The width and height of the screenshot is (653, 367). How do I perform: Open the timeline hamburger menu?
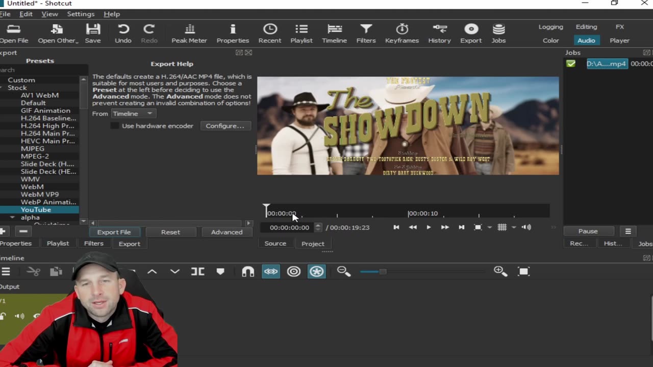tap(6, 272)
